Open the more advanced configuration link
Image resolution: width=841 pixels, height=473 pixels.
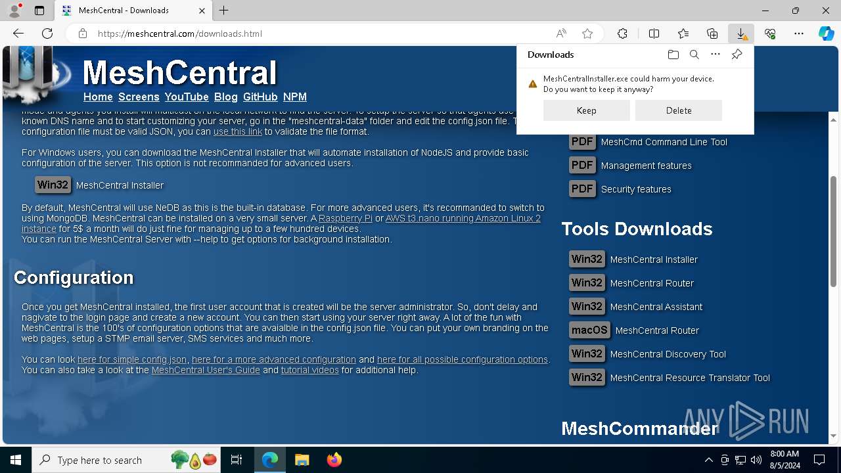pyautogui.click(x=274, y=359)
